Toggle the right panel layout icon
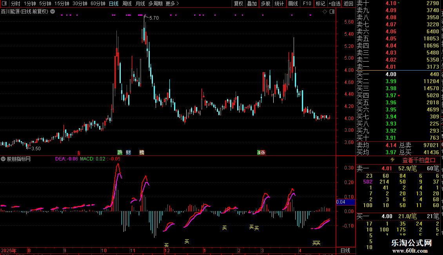 [x=332, y=12]
